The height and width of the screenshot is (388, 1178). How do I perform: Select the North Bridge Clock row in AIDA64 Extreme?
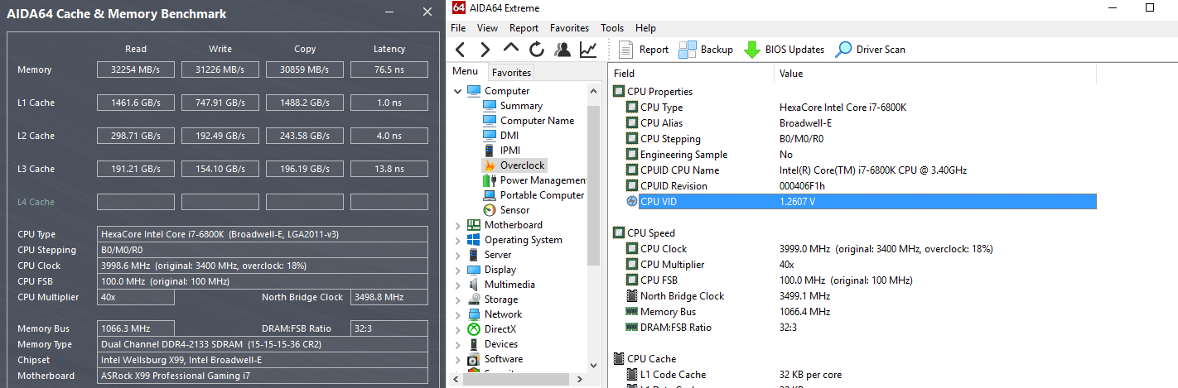pos(862,296)
